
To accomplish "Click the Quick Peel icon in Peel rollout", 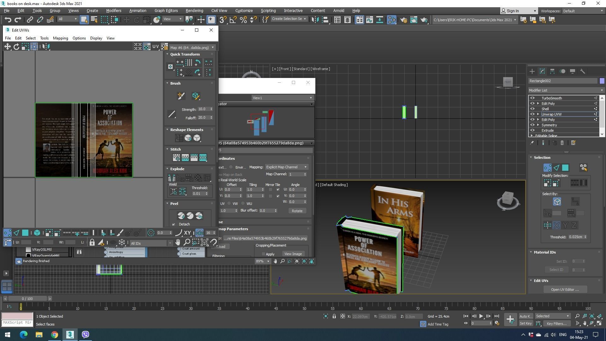I will pos(181,216).
